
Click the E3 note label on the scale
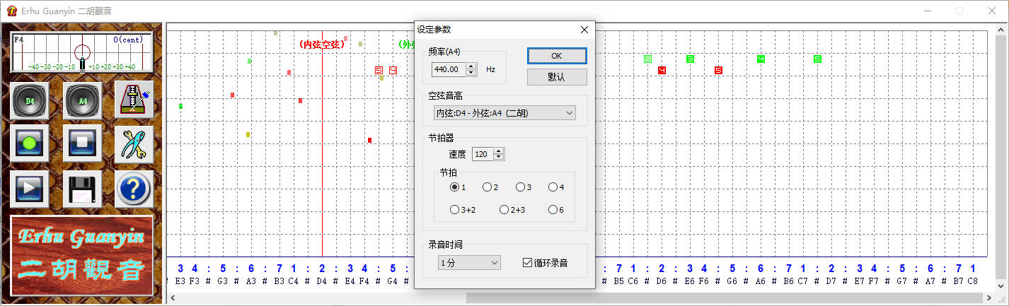tap(180, 281)
